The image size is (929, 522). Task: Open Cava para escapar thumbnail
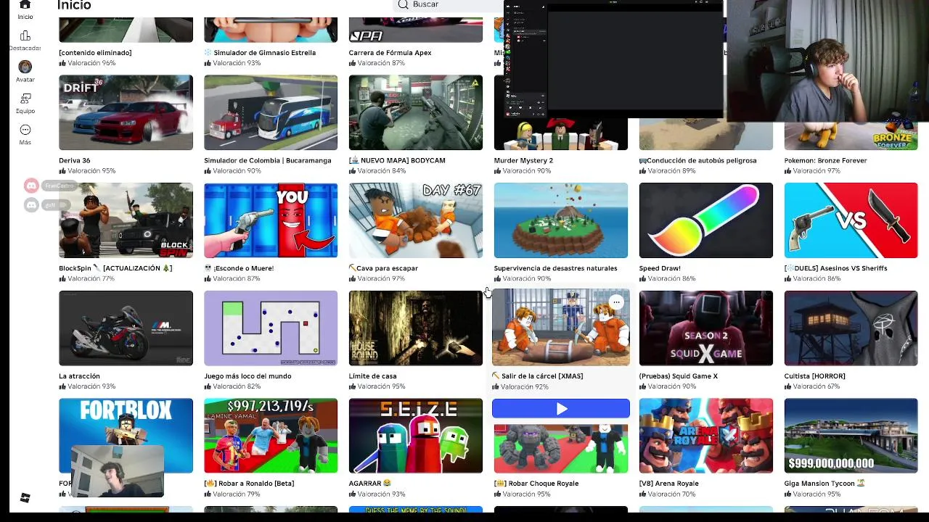point(416,220)
